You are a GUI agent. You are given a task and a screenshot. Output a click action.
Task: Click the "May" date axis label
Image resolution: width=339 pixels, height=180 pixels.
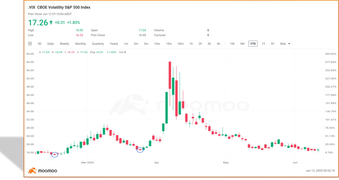(x=226, y=162)
